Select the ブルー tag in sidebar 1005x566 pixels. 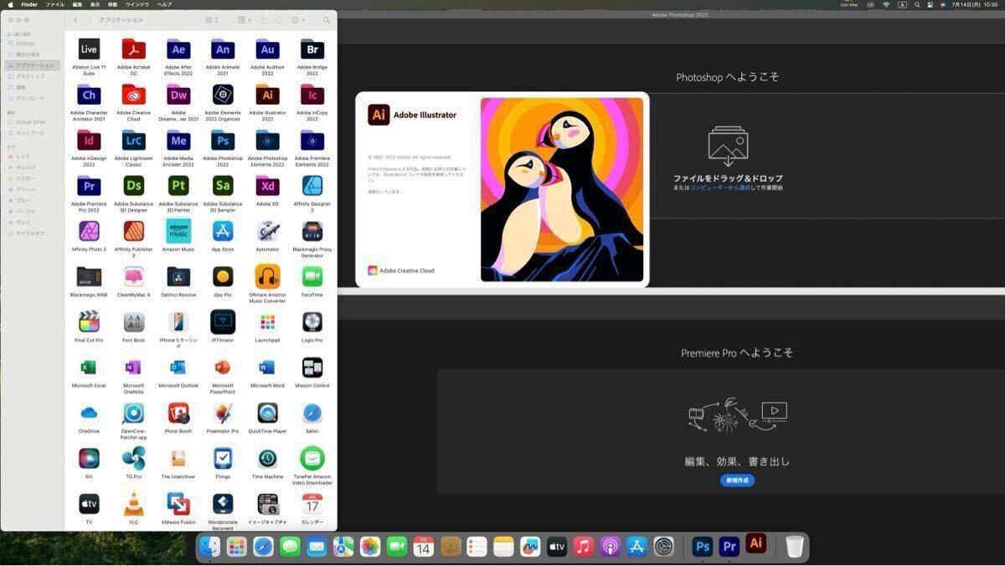32,200
